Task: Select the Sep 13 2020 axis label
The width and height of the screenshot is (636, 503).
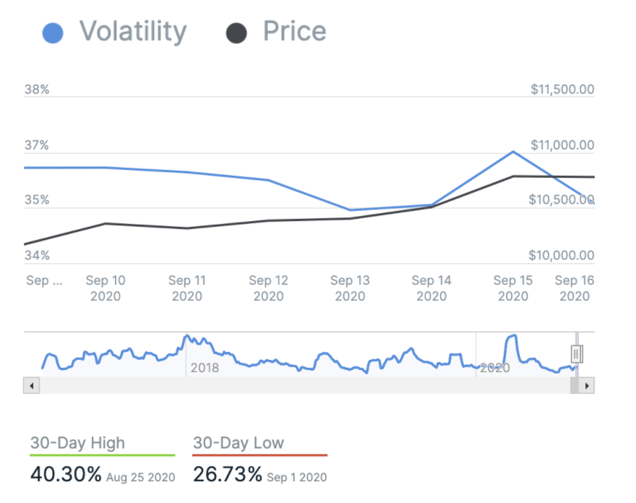Action: (350, 288)
